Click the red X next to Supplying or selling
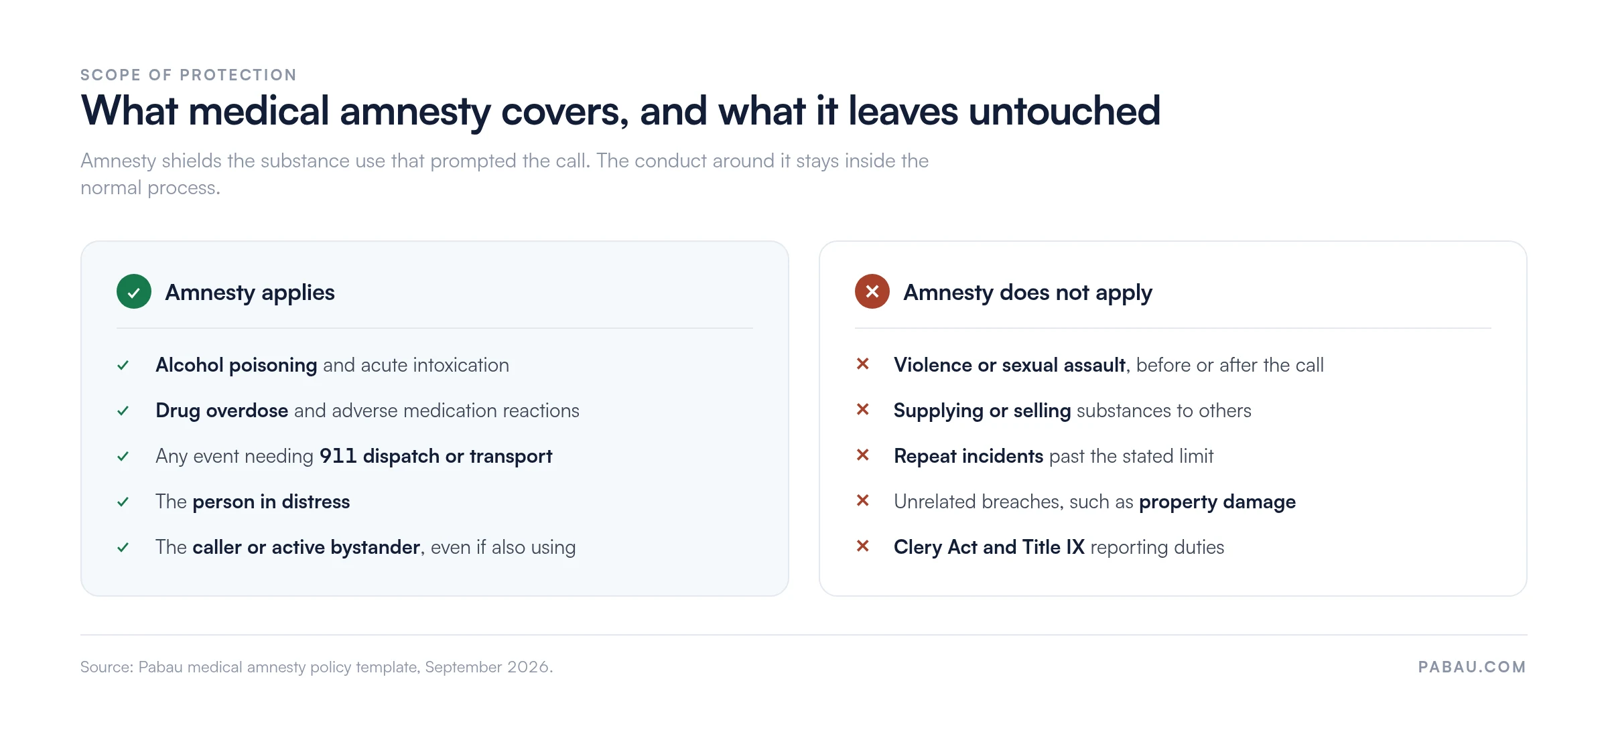The height and width of the screenshot is (738, 1608). coord(863,409)
